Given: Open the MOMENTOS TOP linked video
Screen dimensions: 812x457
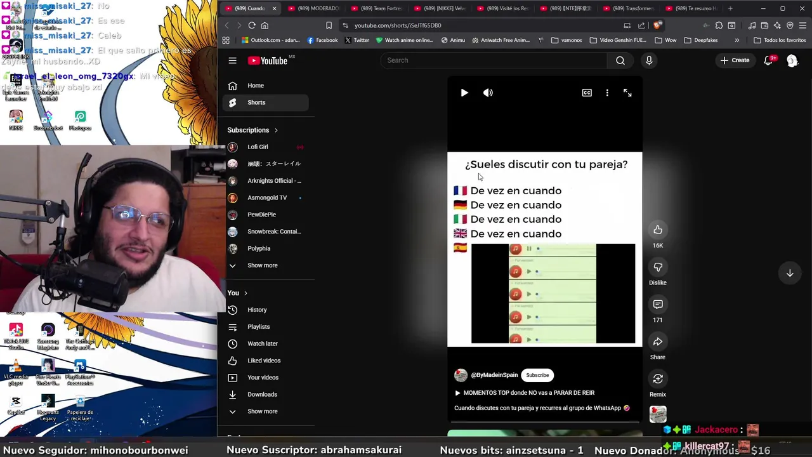Looking at the screenshot, I should [525, 393].
